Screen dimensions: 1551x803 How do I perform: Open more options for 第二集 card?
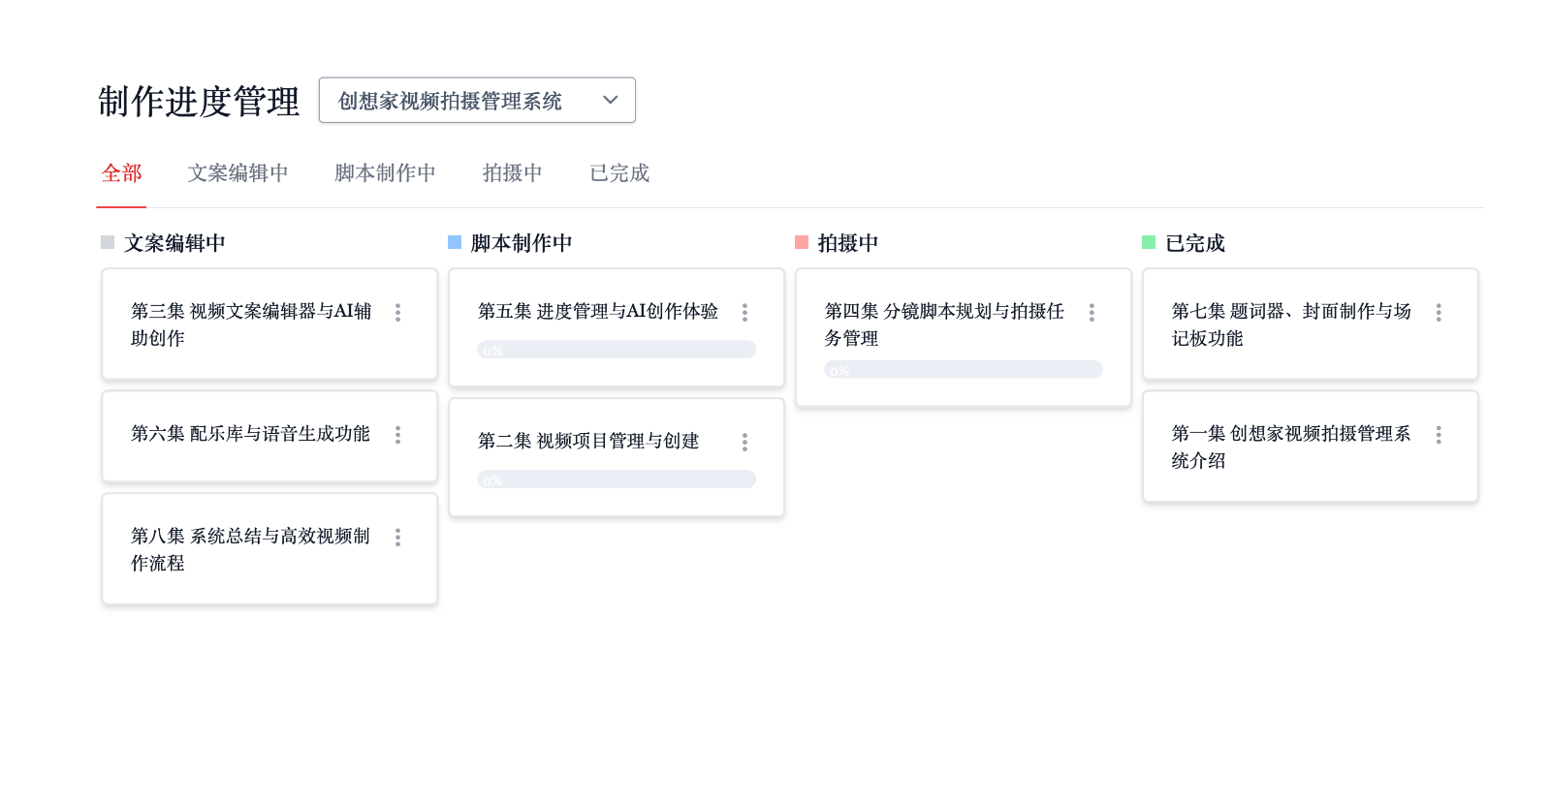(x=744, y=442)
